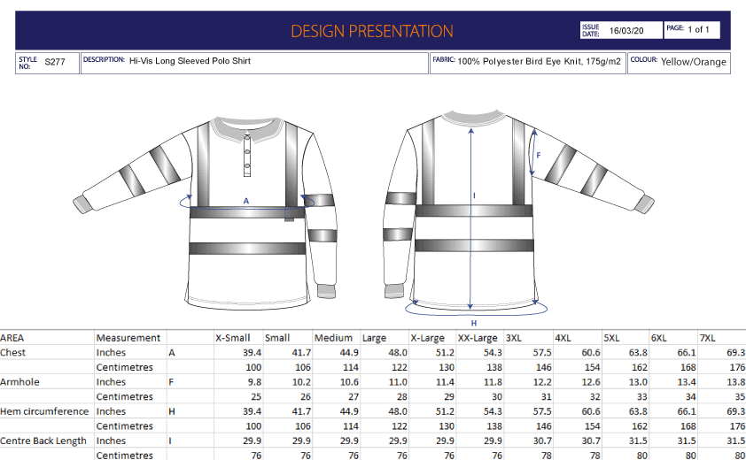
Task: Click the armhole label F on back drawing
Action: (x=539, y=156)
